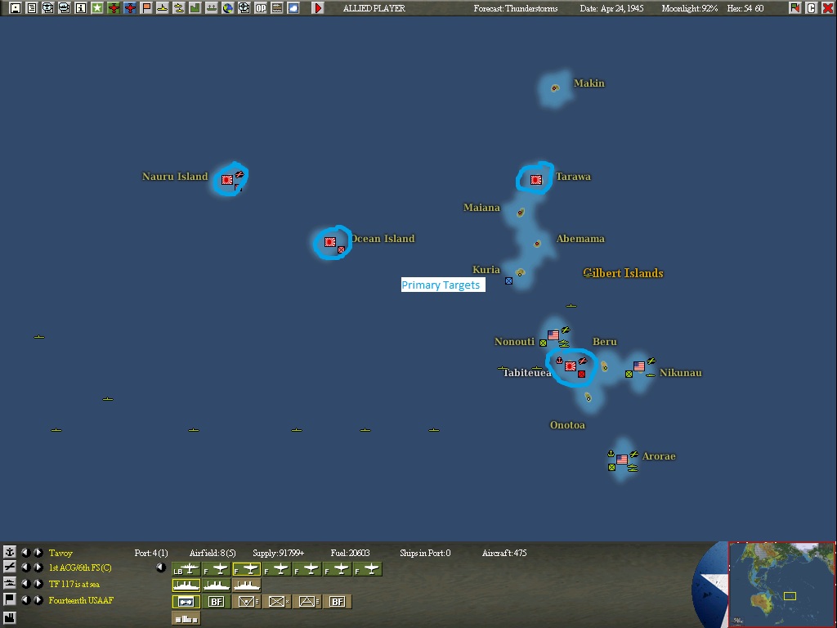837x628 pixels.
Task: Click the 'Aircraft: 475' value
Action: point(504,553)
